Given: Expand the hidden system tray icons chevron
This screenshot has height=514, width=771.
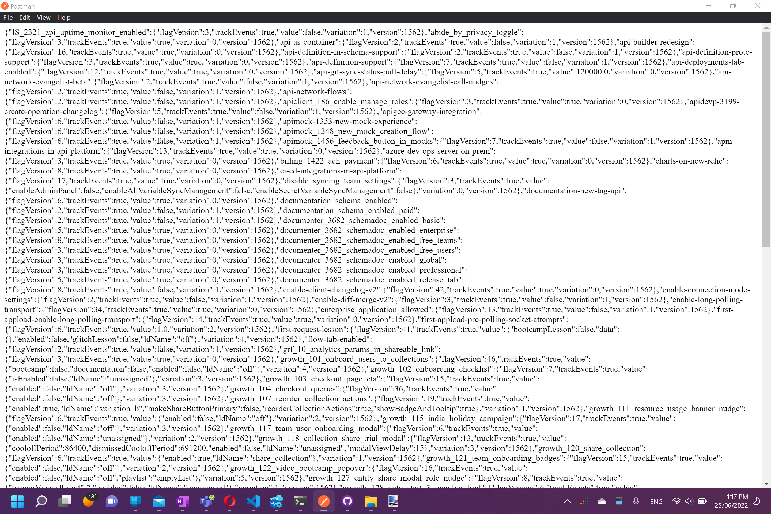Looking at the screenshot, I should (x=568, y=501).
